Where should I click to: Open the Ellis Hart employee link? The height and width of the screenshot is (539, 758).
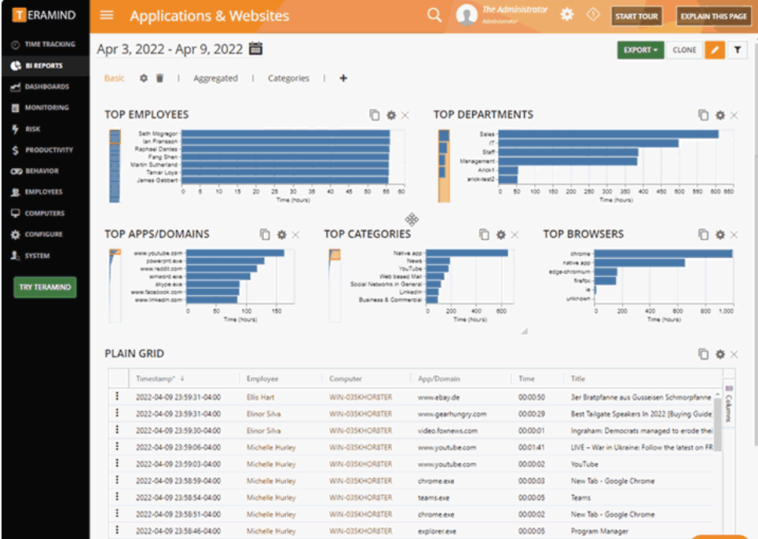[260, 397]
